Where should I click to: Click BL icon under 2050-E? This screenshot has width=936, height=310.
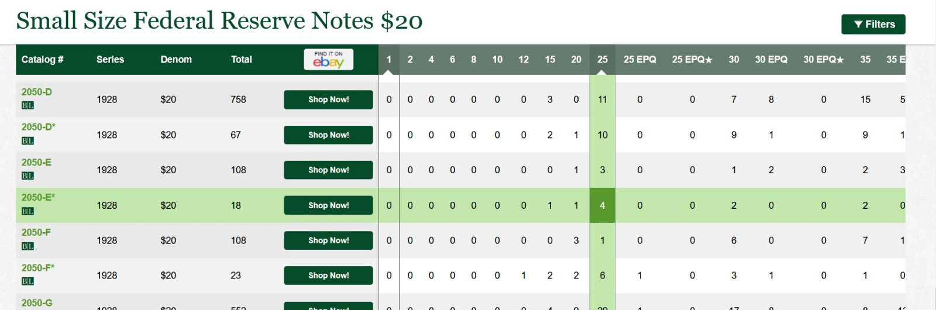point(27,175)
